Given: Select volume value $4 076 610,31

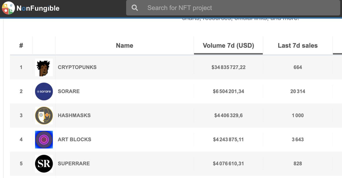Looking at the screenshot, I should 228,163.
